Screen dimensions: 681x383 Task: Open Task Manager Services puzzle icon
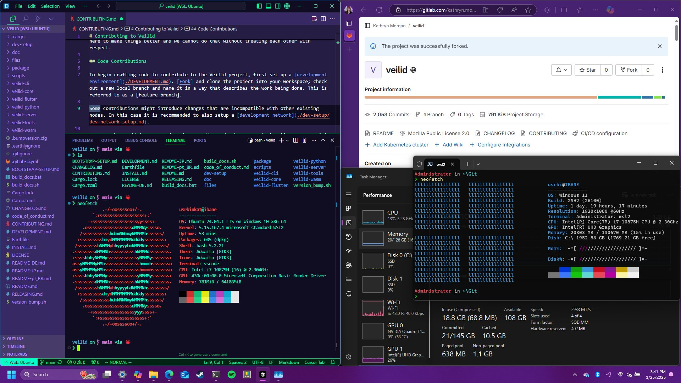(x=349, y=294)
